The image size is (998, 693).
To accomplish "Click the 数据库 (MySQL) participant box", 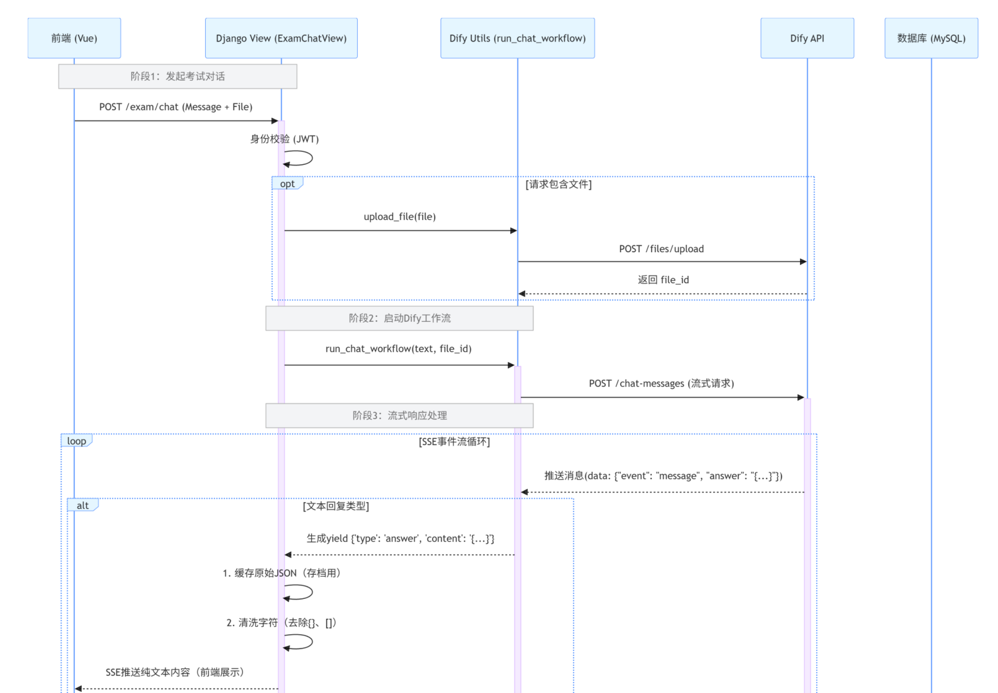I will pyautogui.click(x=931, y=38).
